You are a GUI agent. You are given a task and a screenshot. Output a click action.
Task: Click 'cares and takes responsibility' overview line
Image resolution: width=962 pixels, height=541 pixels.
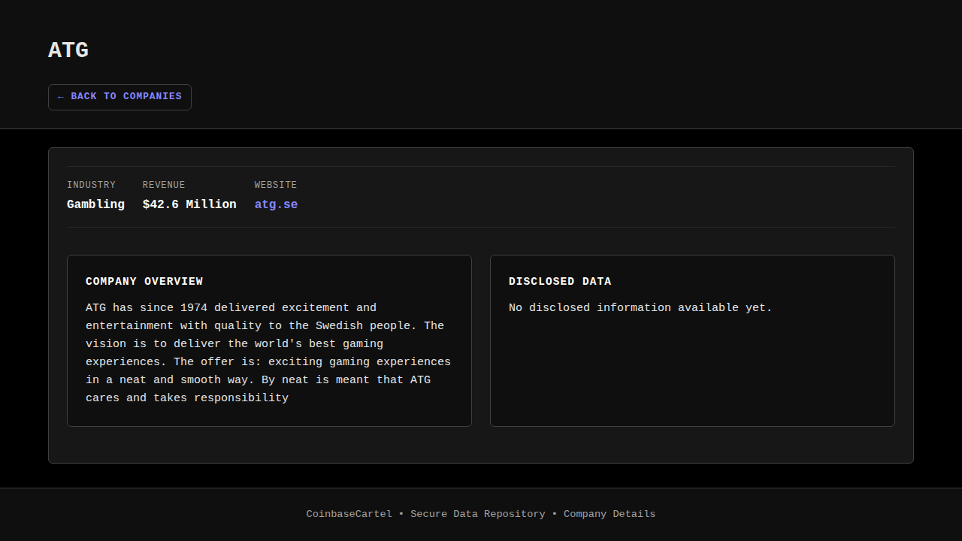tap(187, 397)
